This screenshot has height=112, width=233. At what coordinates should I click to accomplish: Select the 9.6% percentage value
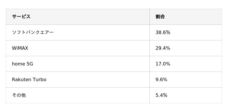click(161, 79)
